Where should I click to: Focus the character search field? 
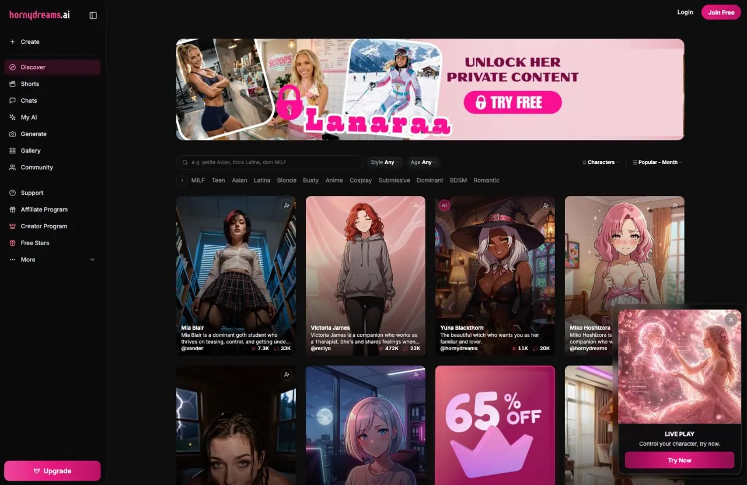pyautogui.click(x=270, y=162)
